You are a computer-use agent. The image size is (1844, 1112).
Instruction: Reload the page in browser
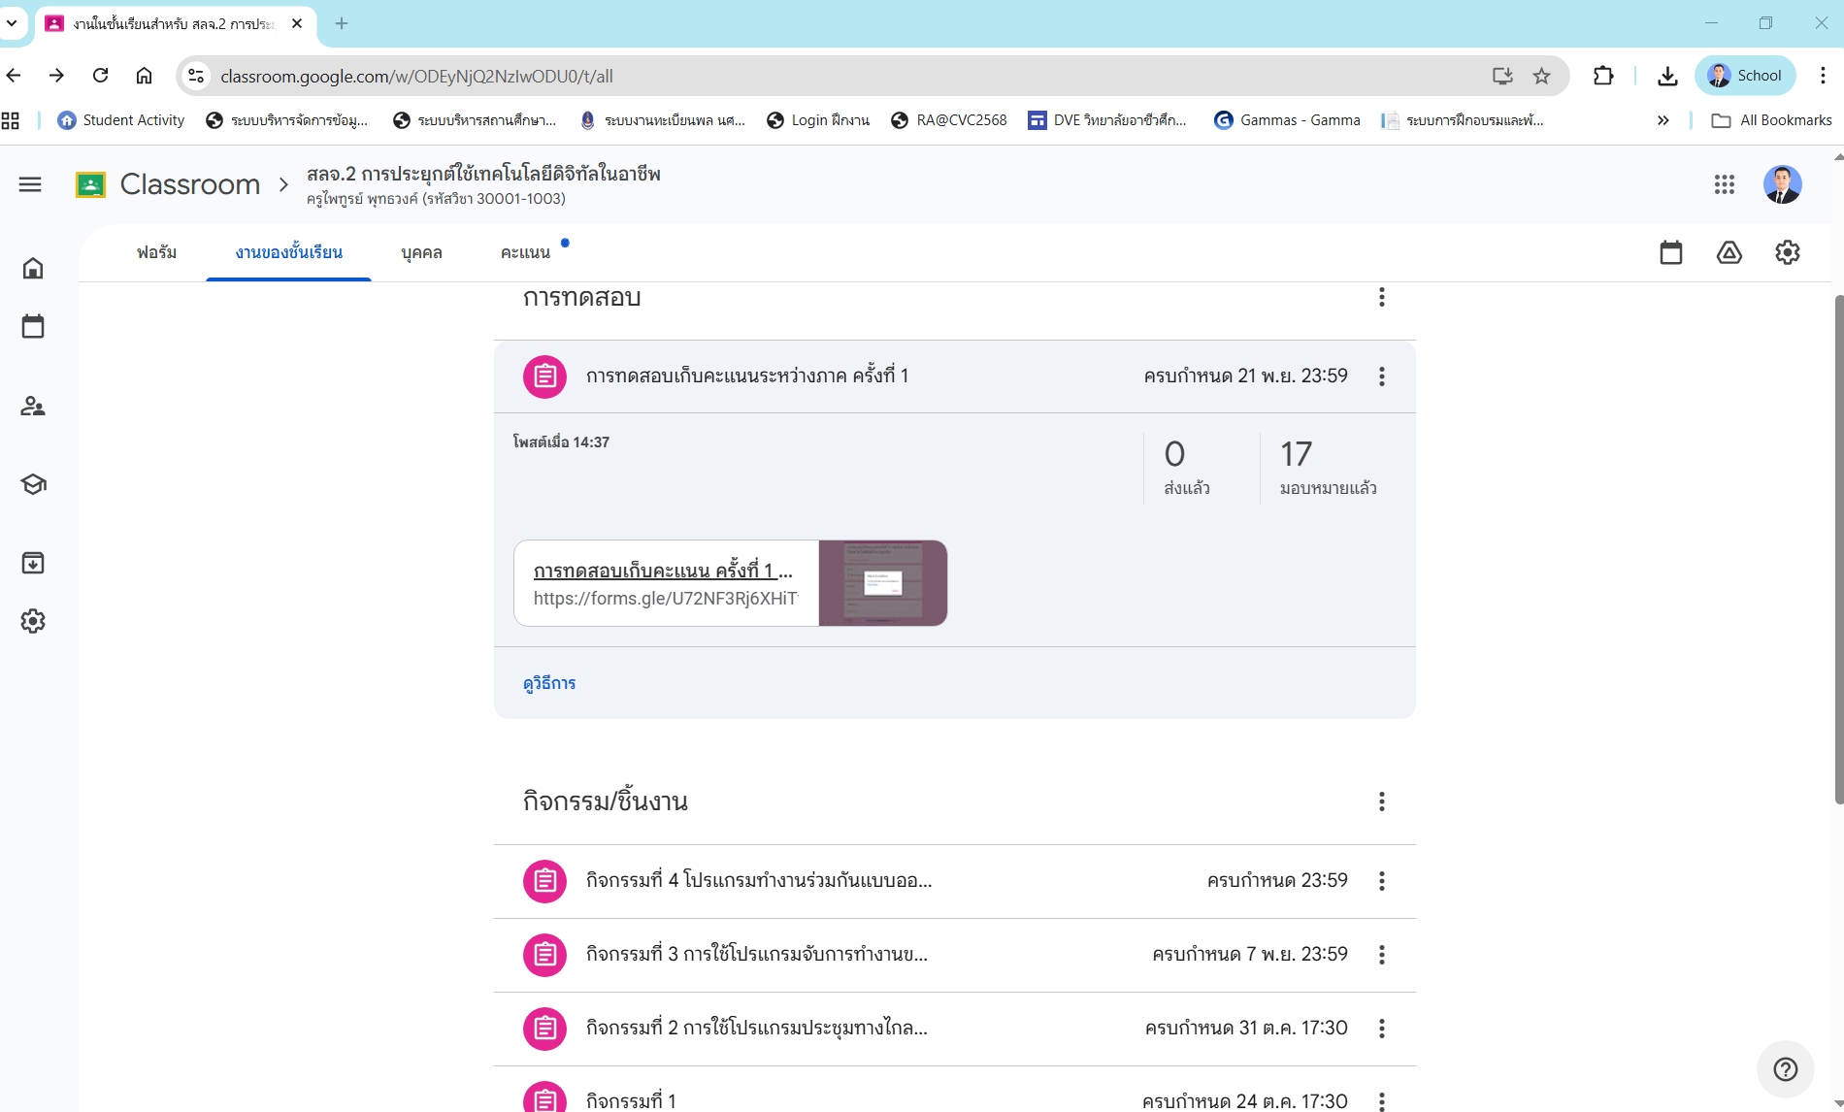click(x=100, y=76)
